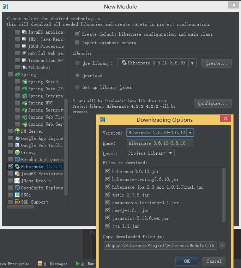The height and width of the screenshot is (268, 241).
Task: Click the JavaEE Persistence icon
Action: [17, 174]
